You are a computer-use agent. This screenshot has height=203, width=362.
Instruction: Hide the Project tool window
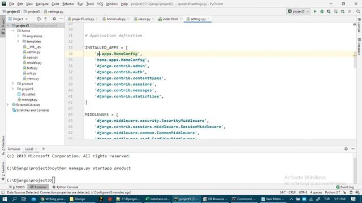click(61, 19)
